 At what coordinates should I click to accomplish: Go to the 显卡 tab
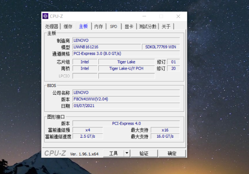click(129, 26)
